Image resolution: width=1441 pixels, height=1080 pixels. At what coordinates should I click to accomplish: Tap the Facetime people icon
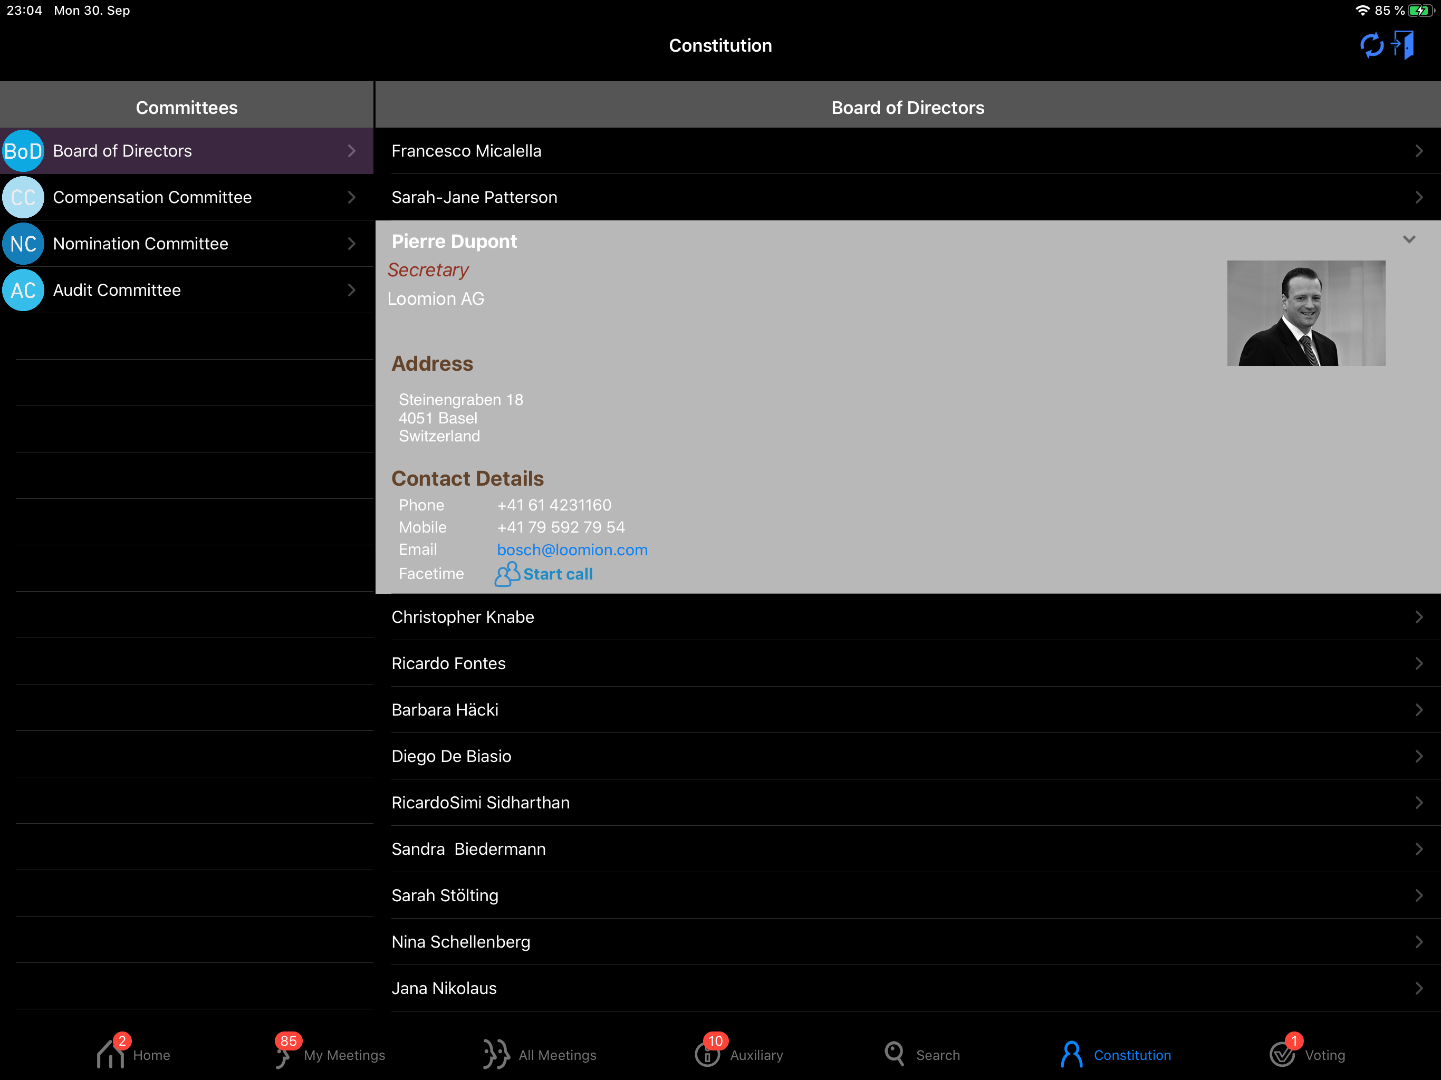[507, 574]
